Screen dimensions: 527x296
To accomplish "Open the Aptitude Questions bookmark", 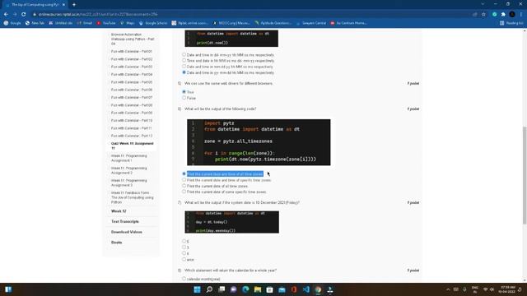I will (x=273, y=23).
